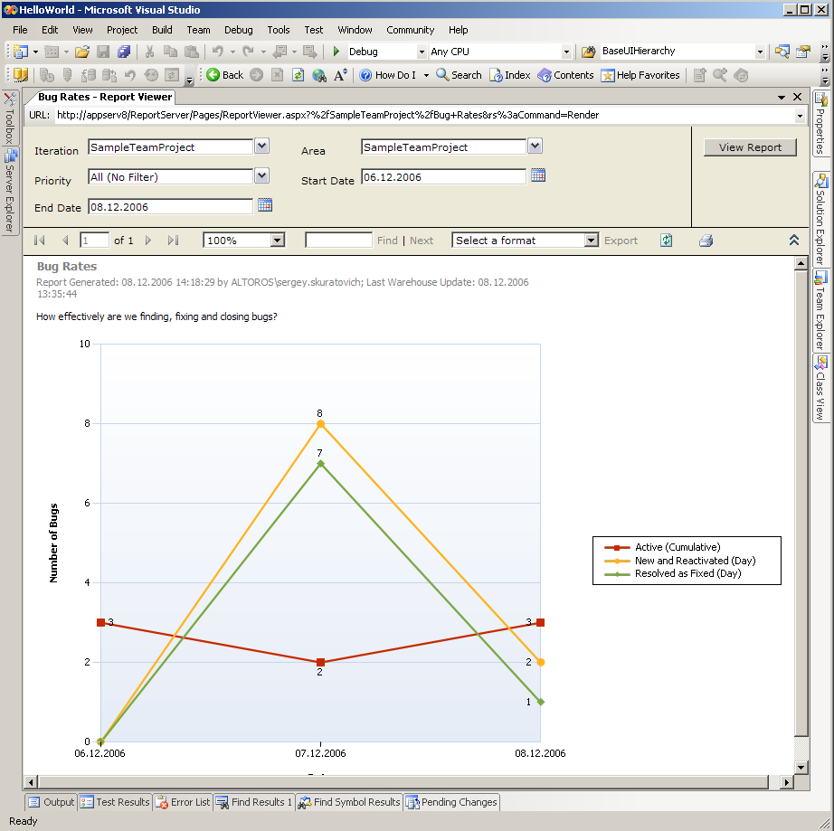834x831 pixels.
Task: Open the File menu
Action: tap(20, 30)
